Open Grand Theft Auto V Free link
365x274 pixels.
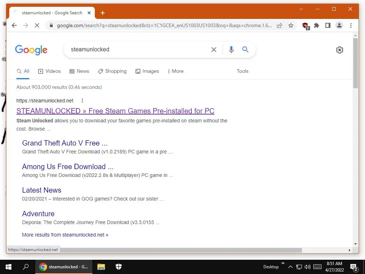[x=65, y=143]
